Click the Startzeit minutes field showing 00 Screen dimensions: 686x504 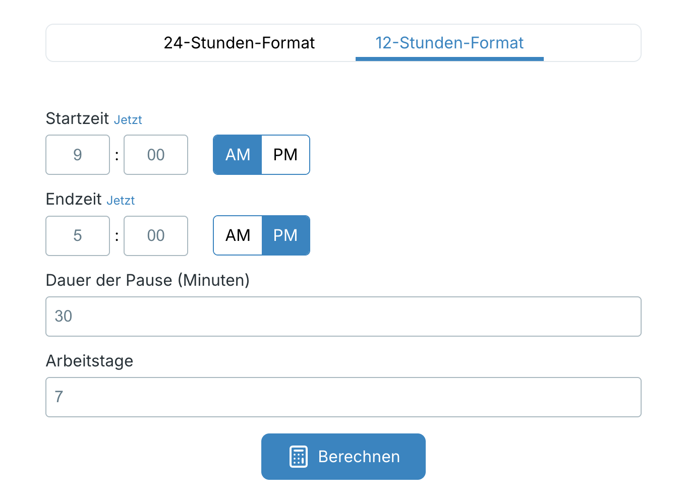click(x=155, y=155)
